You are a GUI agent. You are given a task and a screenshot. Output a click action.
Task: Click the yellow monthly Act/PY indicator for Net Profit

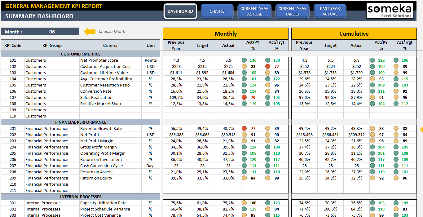(244, 135)
